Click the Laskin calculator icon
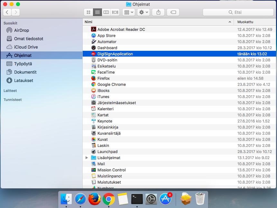This screenshot has height=208, width=277. click(x=93, y=146)
